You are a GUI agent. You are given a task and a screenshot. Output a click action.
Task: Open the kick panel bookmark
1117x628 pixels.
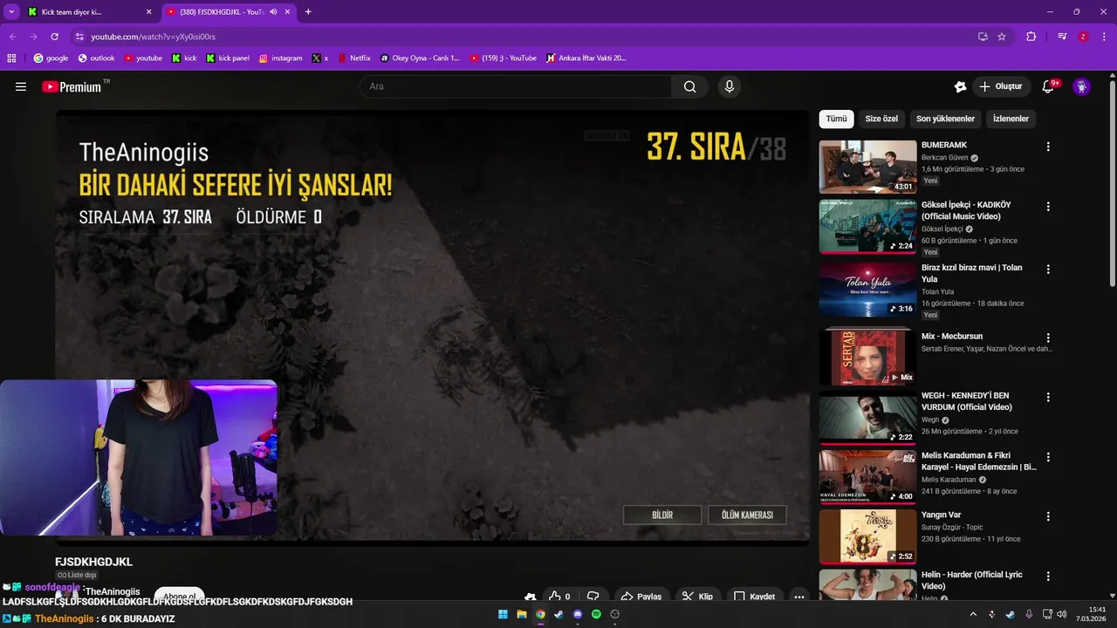pos(228,58)
